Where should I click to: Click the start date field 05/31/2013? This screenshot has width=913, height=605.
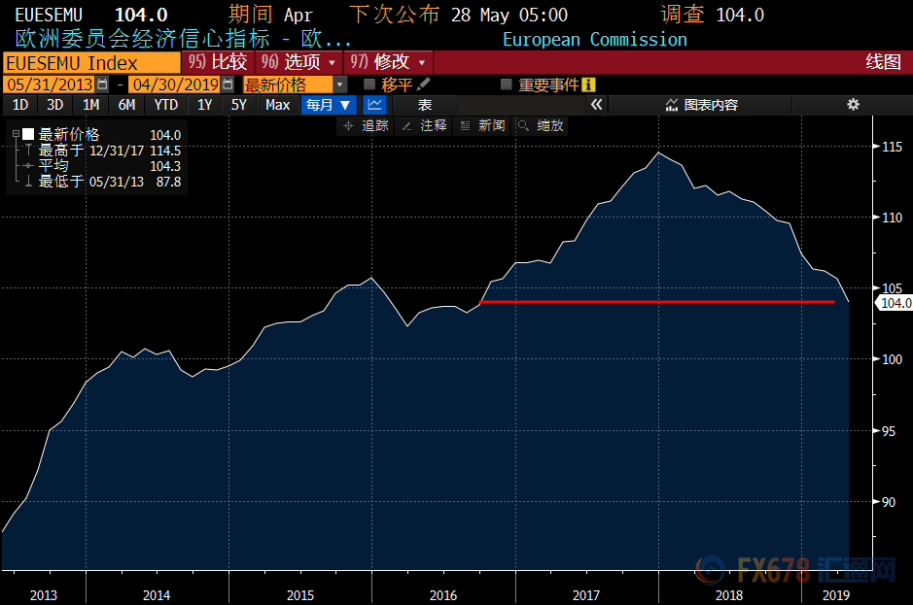click(51, 84)
